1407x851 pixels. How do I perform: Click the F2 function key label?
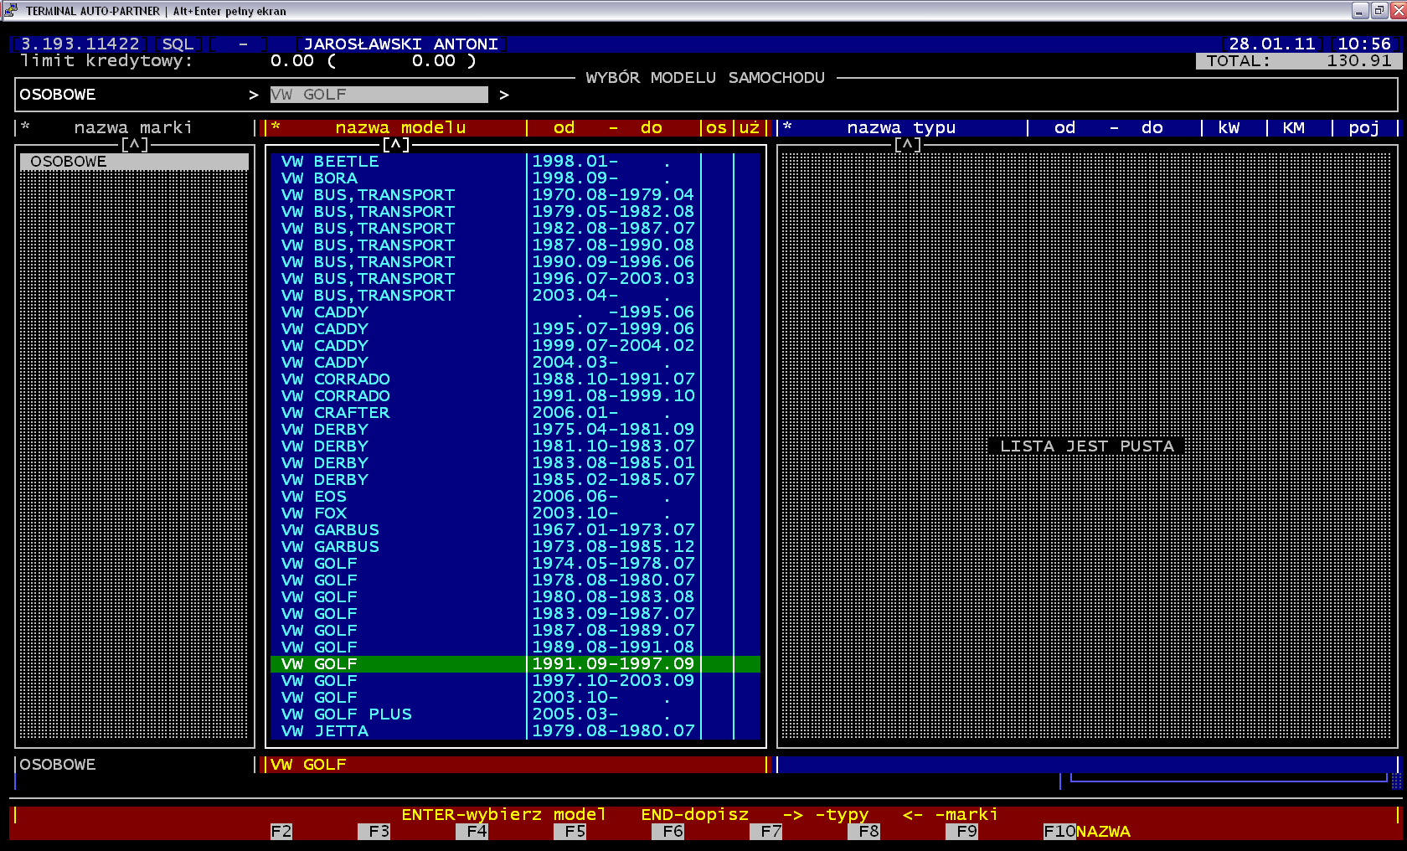pos(281,832)
